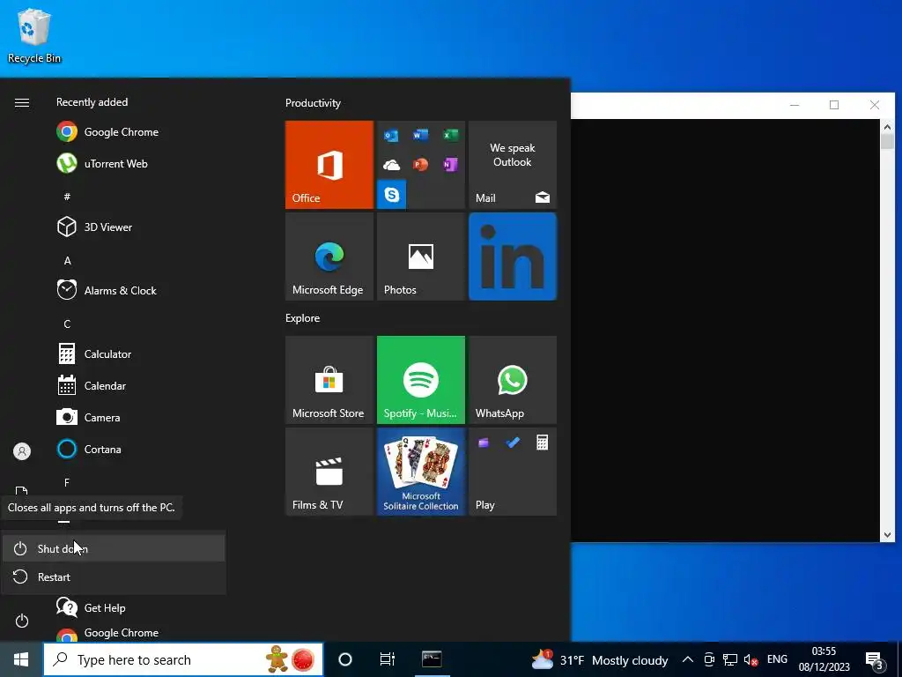Open network icon in system tray

tap(730, 659)
